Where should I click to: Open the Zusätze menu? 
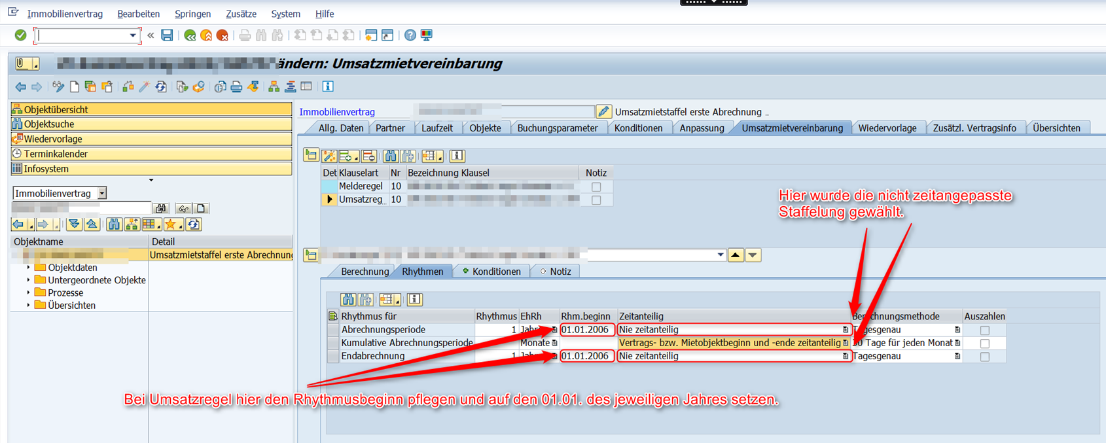241,14
